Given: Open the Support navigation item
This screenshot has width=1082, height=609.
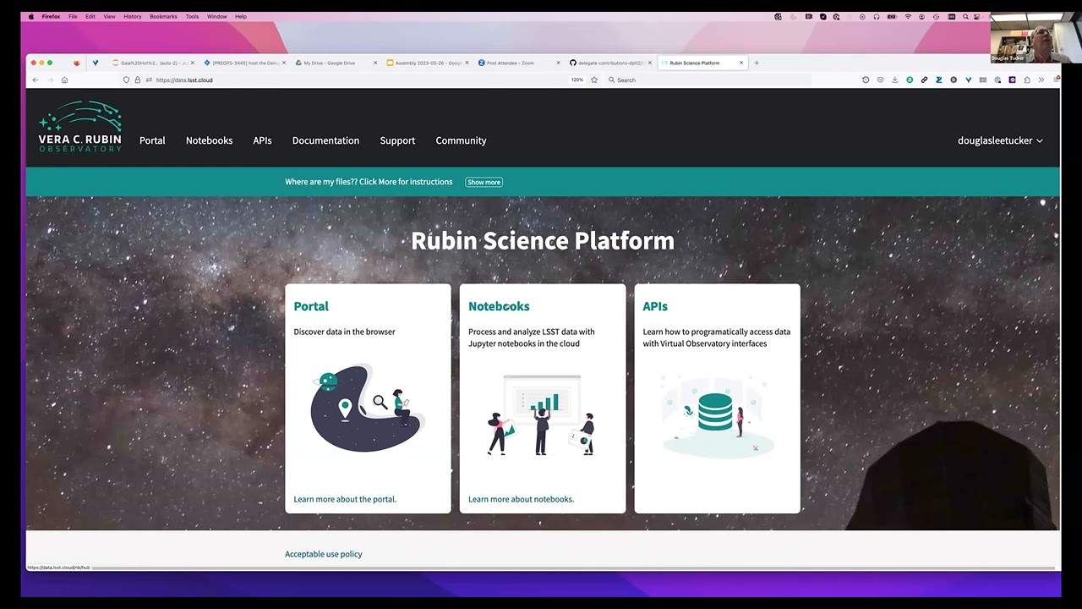Looking at the screenshot, I should point(397,140).
